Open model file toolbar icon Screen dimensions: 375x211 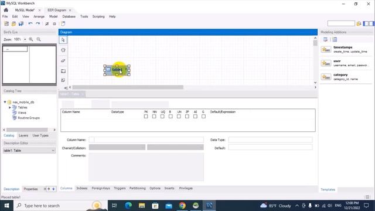tap(13, 23)
